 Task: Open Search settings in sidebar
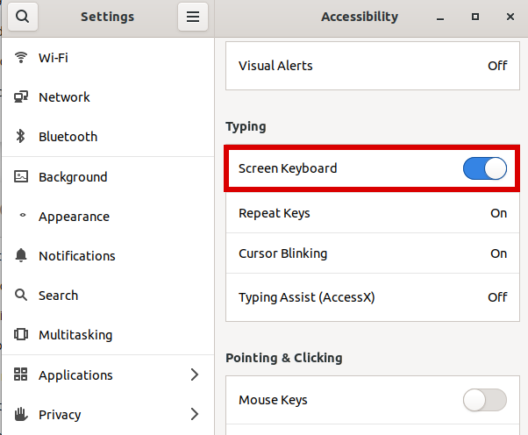click(108, 296)
